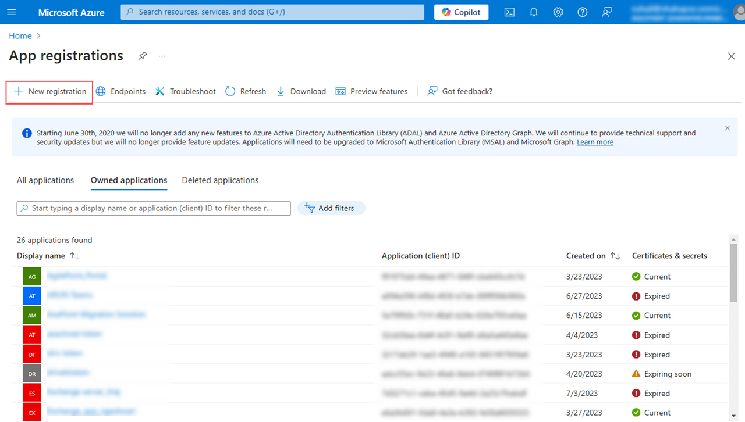
Task: Open Cloud Shell terminal icon
Action: click(509, 12)
